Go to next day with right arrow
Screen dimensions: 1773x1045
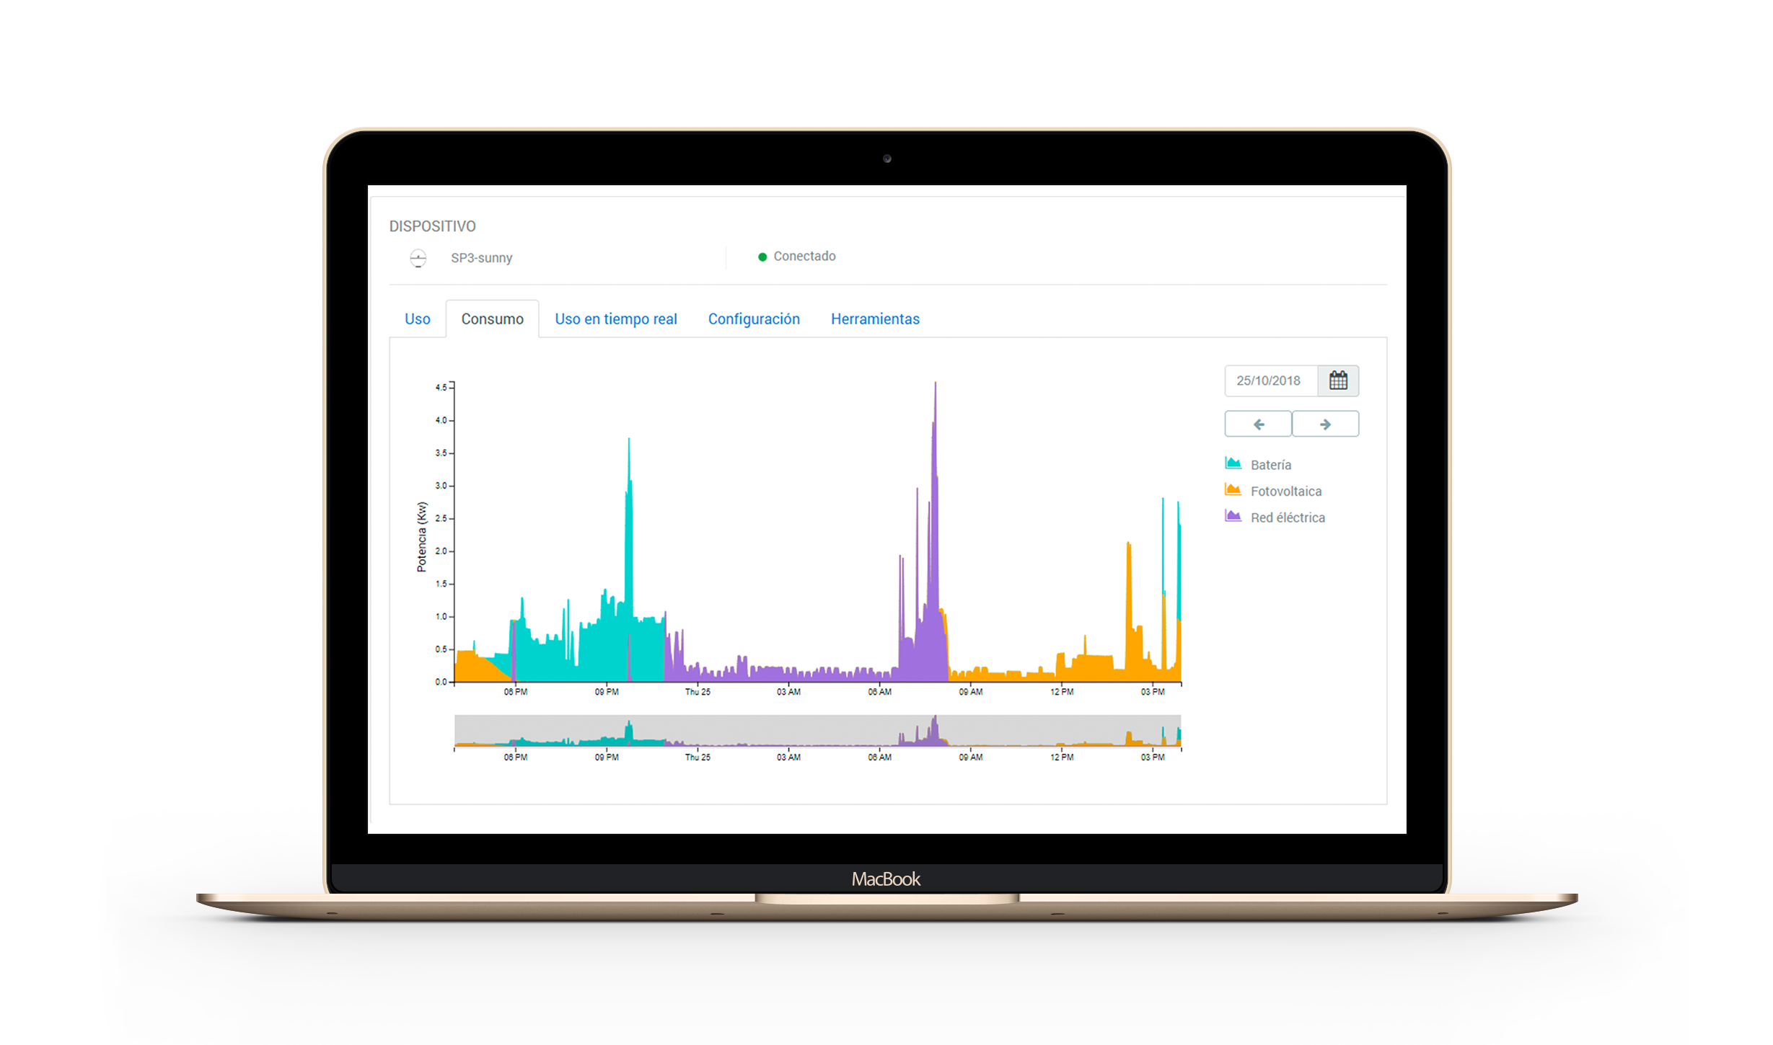coord(1325,424)
